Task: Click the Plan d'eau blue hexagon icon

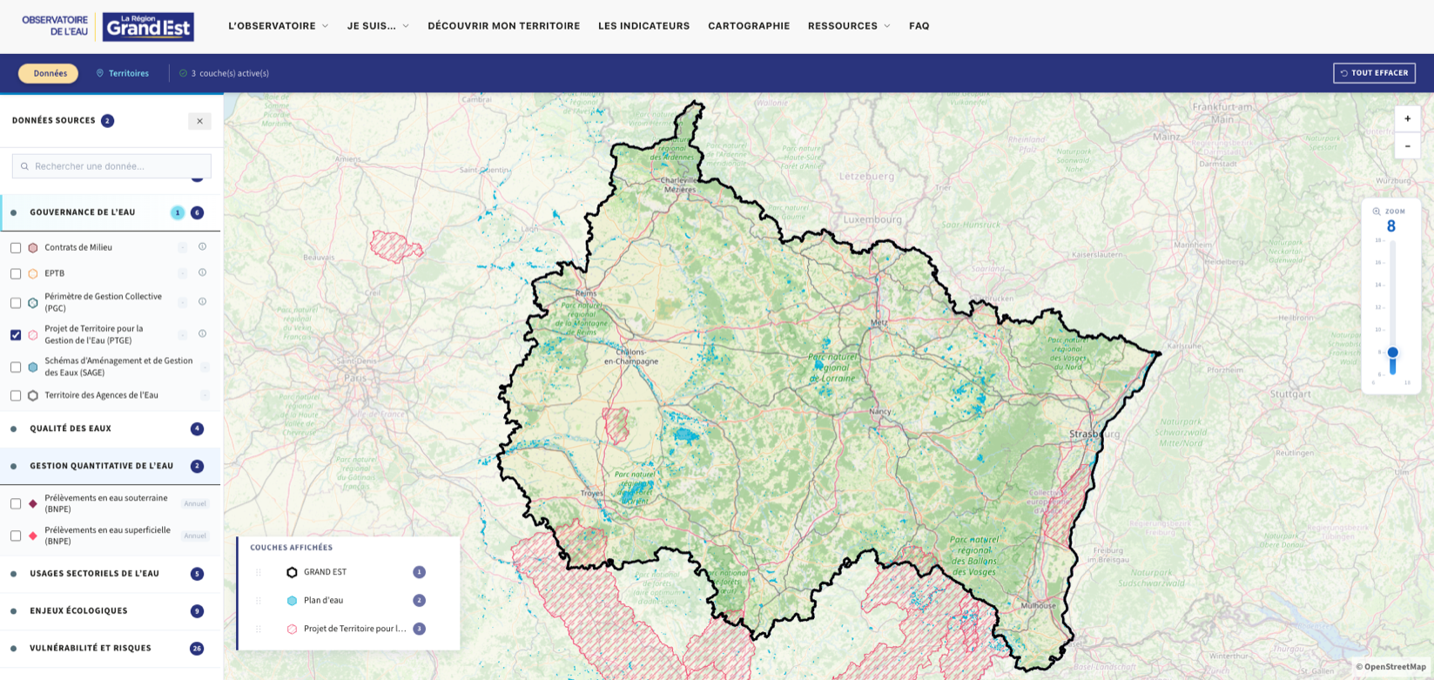Action: pyautogui.click(x=292, y=601)
